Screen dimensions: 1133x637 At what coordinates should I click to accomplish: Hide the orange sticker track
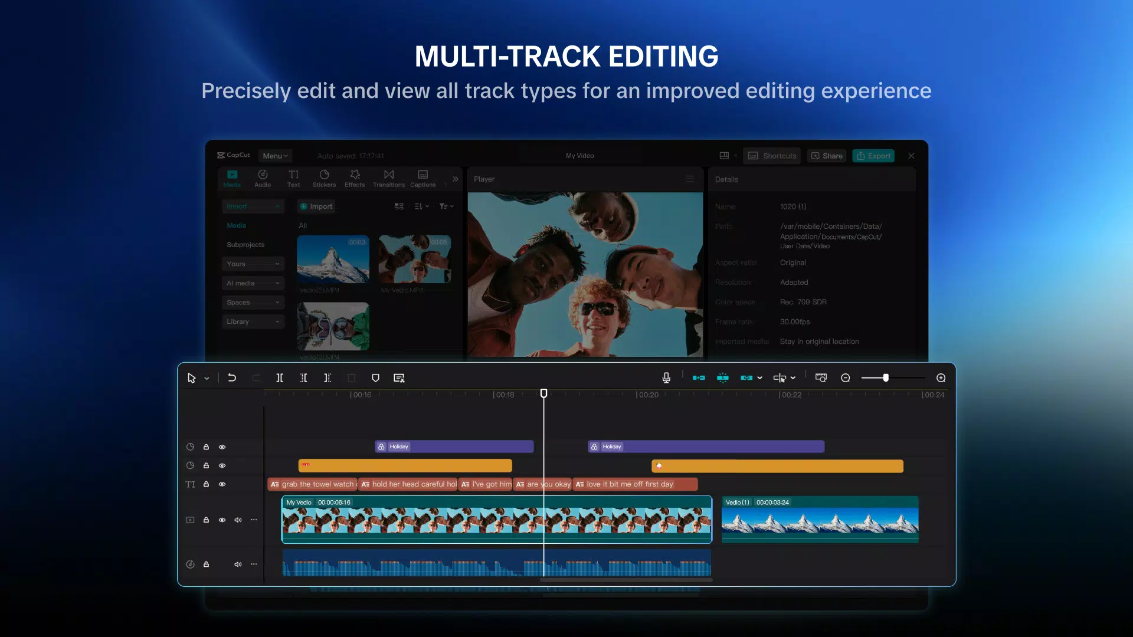[x=222, y=466]
